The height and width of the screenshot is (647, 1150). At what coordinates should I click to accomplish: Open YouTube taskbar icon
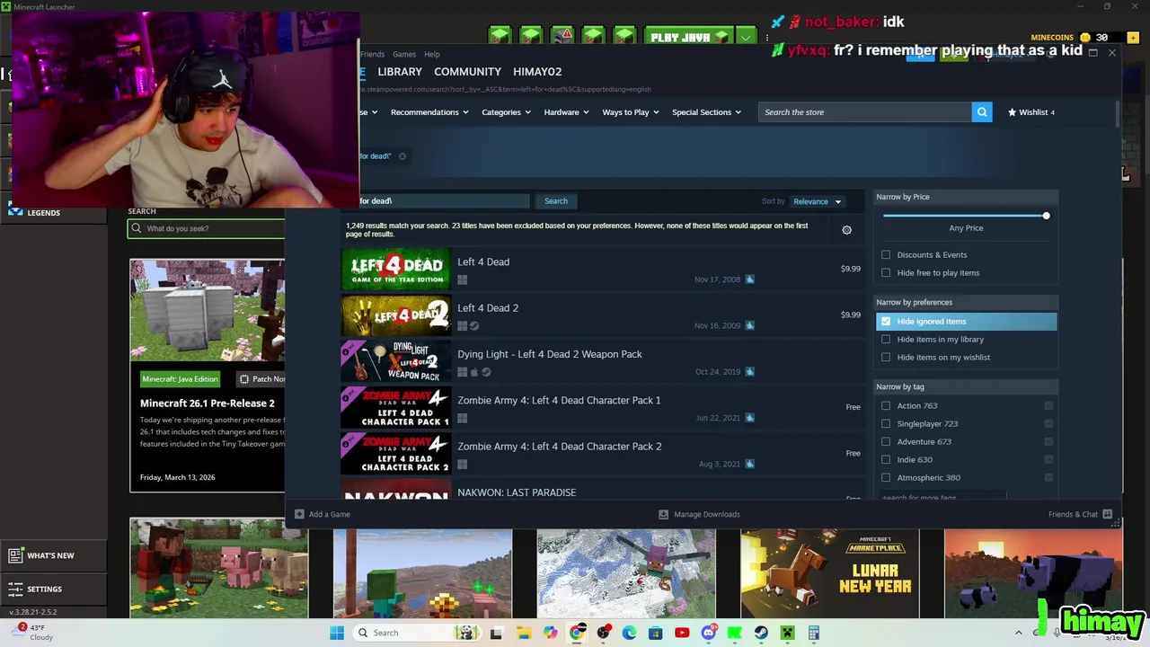pos(682,633)
